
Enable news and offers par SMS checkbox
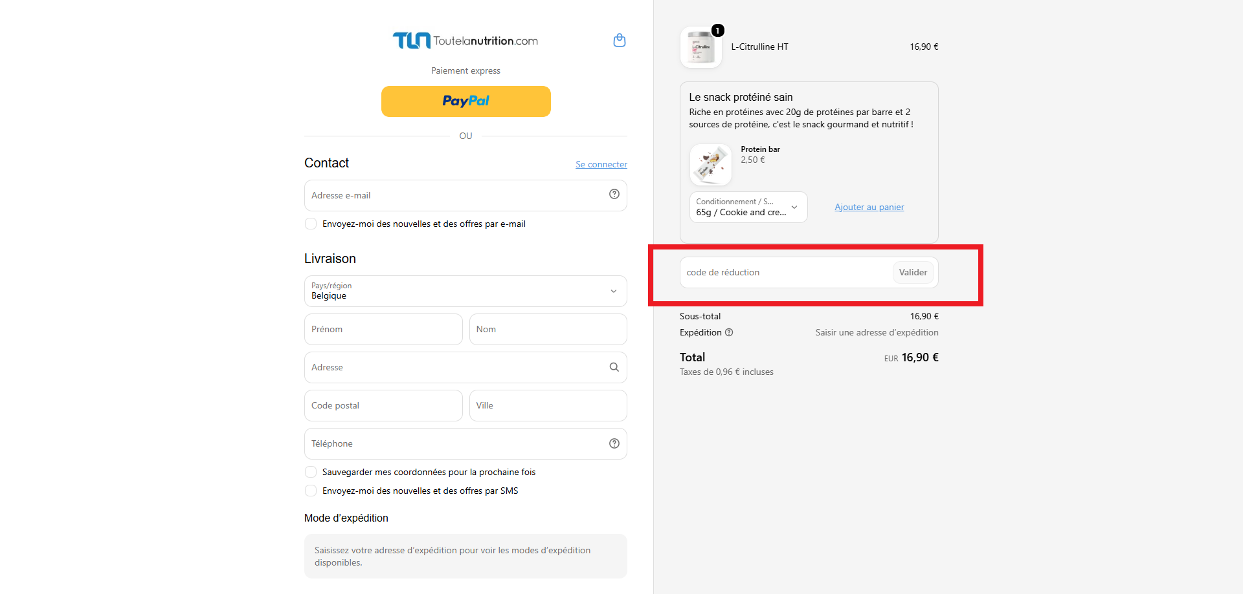tap(311, 491)
